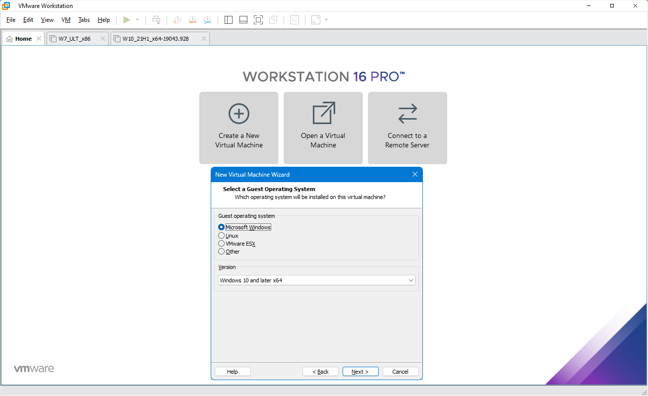Select the Microsoft Windows radio button

(221, 227)
